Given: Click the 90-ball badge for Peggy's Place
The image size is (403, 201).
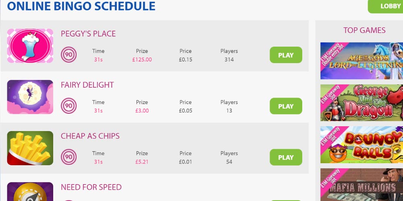Looking at the screenshot, I should point(69,55).
